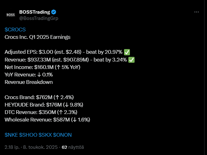Open the More options ellipsis menu
This screenshot has width=207, height=155.
196,12
